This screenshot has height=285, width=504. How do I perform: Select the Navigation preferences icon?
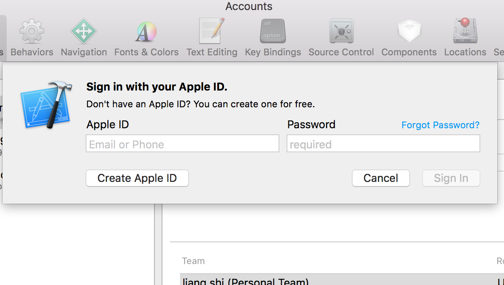click(x=84, y=31)
